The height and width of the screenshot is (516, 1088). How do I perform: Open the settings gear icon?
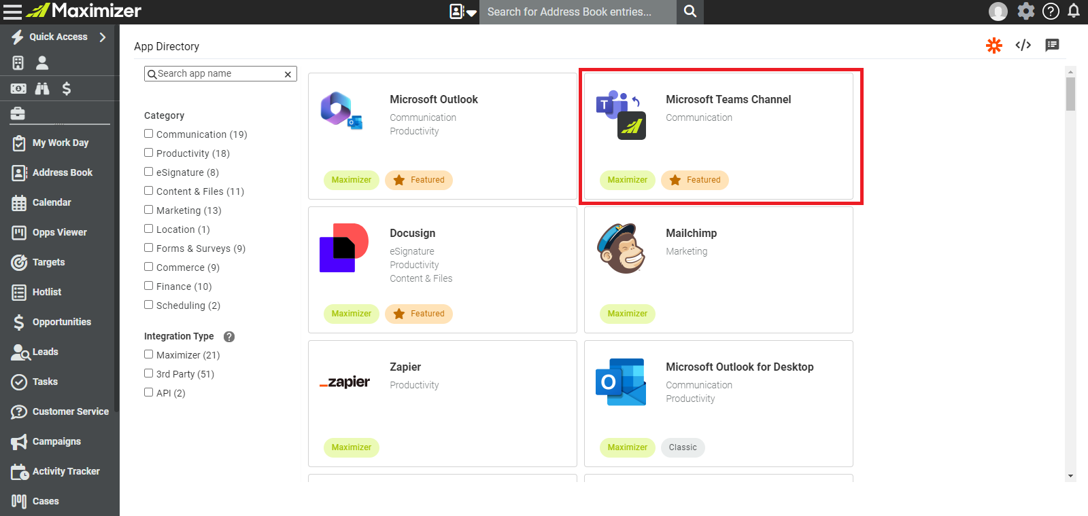tap(1025, 11)
